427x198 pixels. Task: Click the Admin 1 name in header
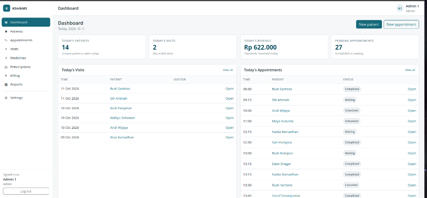(412, 6)
